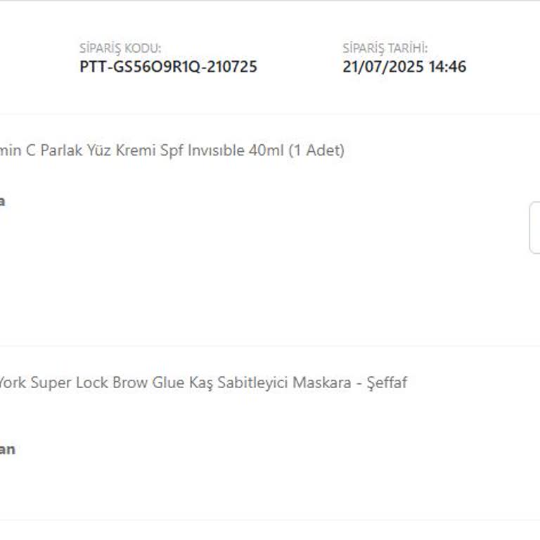Click the bold cut-off text under second product

pyautogui.click(x=7, y=449)
